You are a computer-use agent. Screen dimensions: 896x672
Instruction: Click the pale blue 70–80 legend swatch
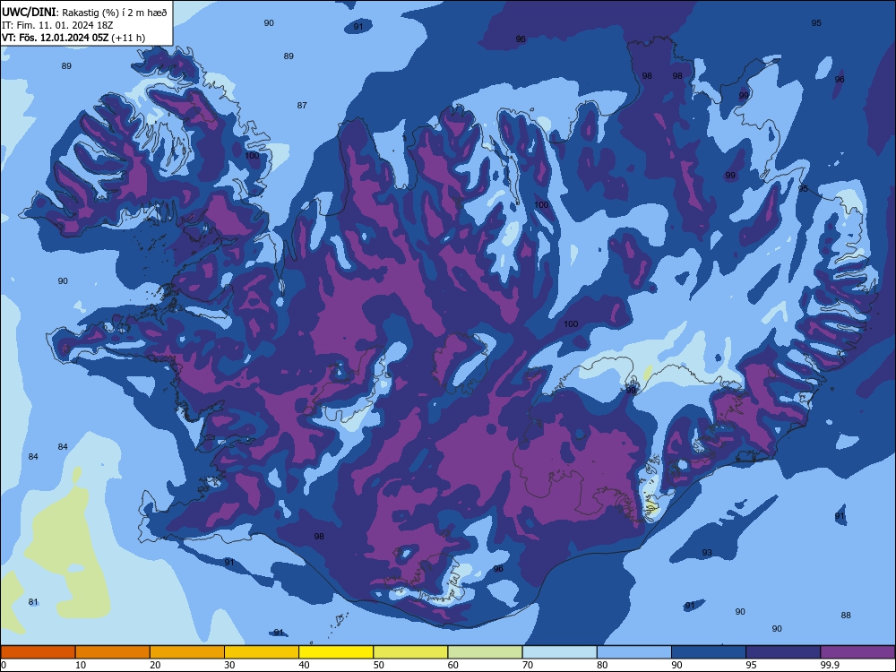(560, 652)
